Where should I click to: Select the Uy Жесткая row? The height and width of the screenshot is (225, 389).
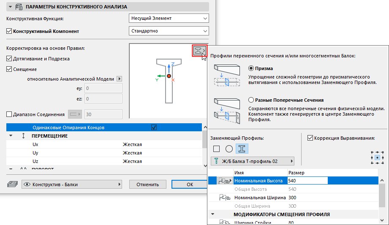104,153
